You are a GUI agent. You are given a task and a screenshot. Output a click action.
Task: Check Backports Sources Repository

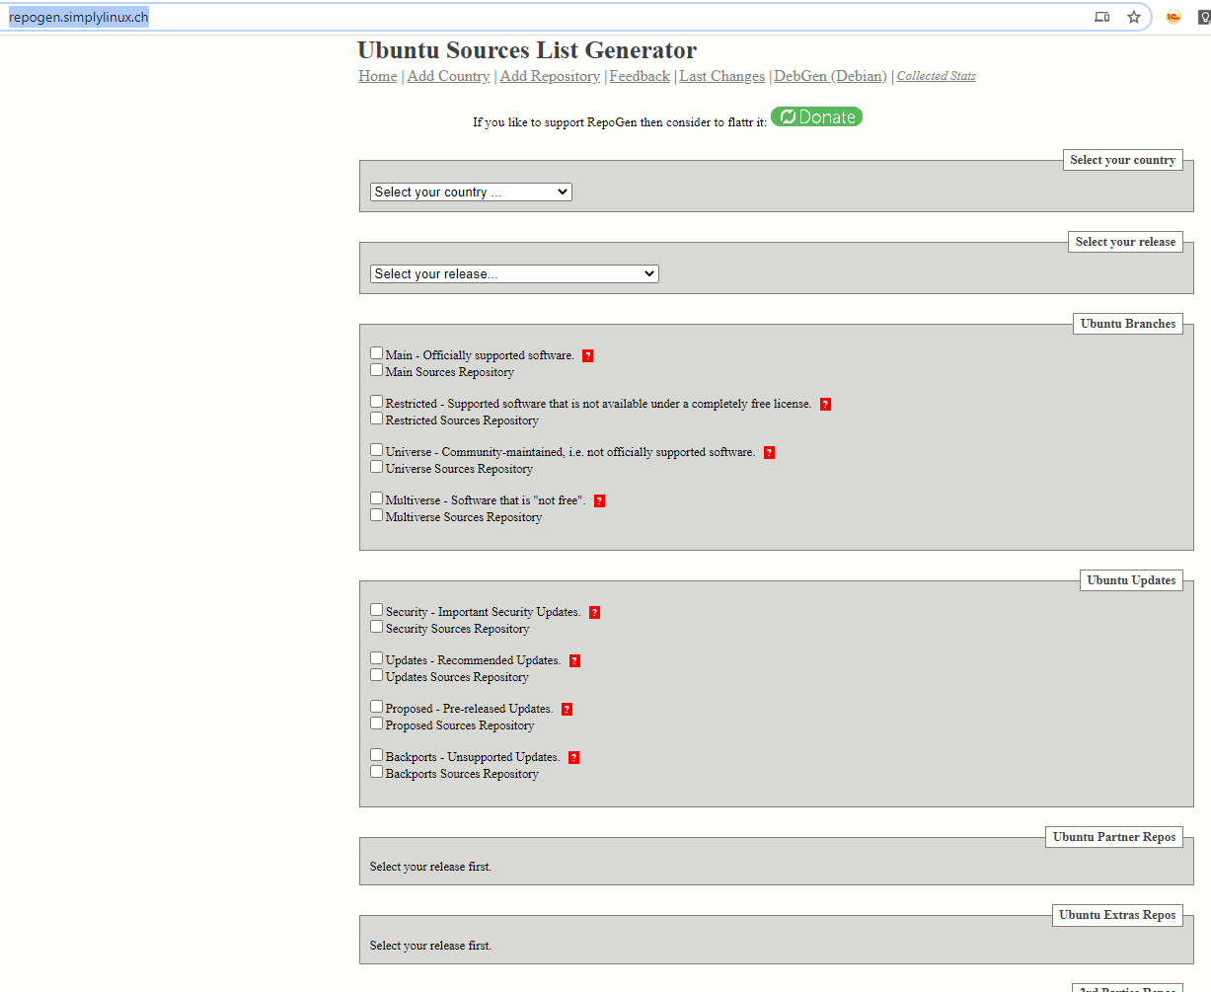377,772
